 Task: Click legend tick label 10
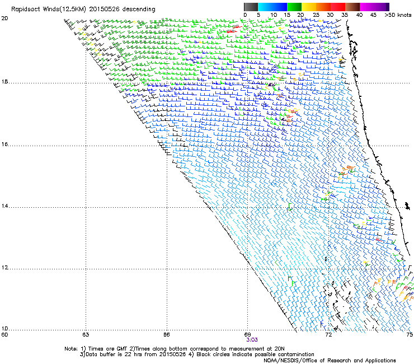(x=273, y=15)
